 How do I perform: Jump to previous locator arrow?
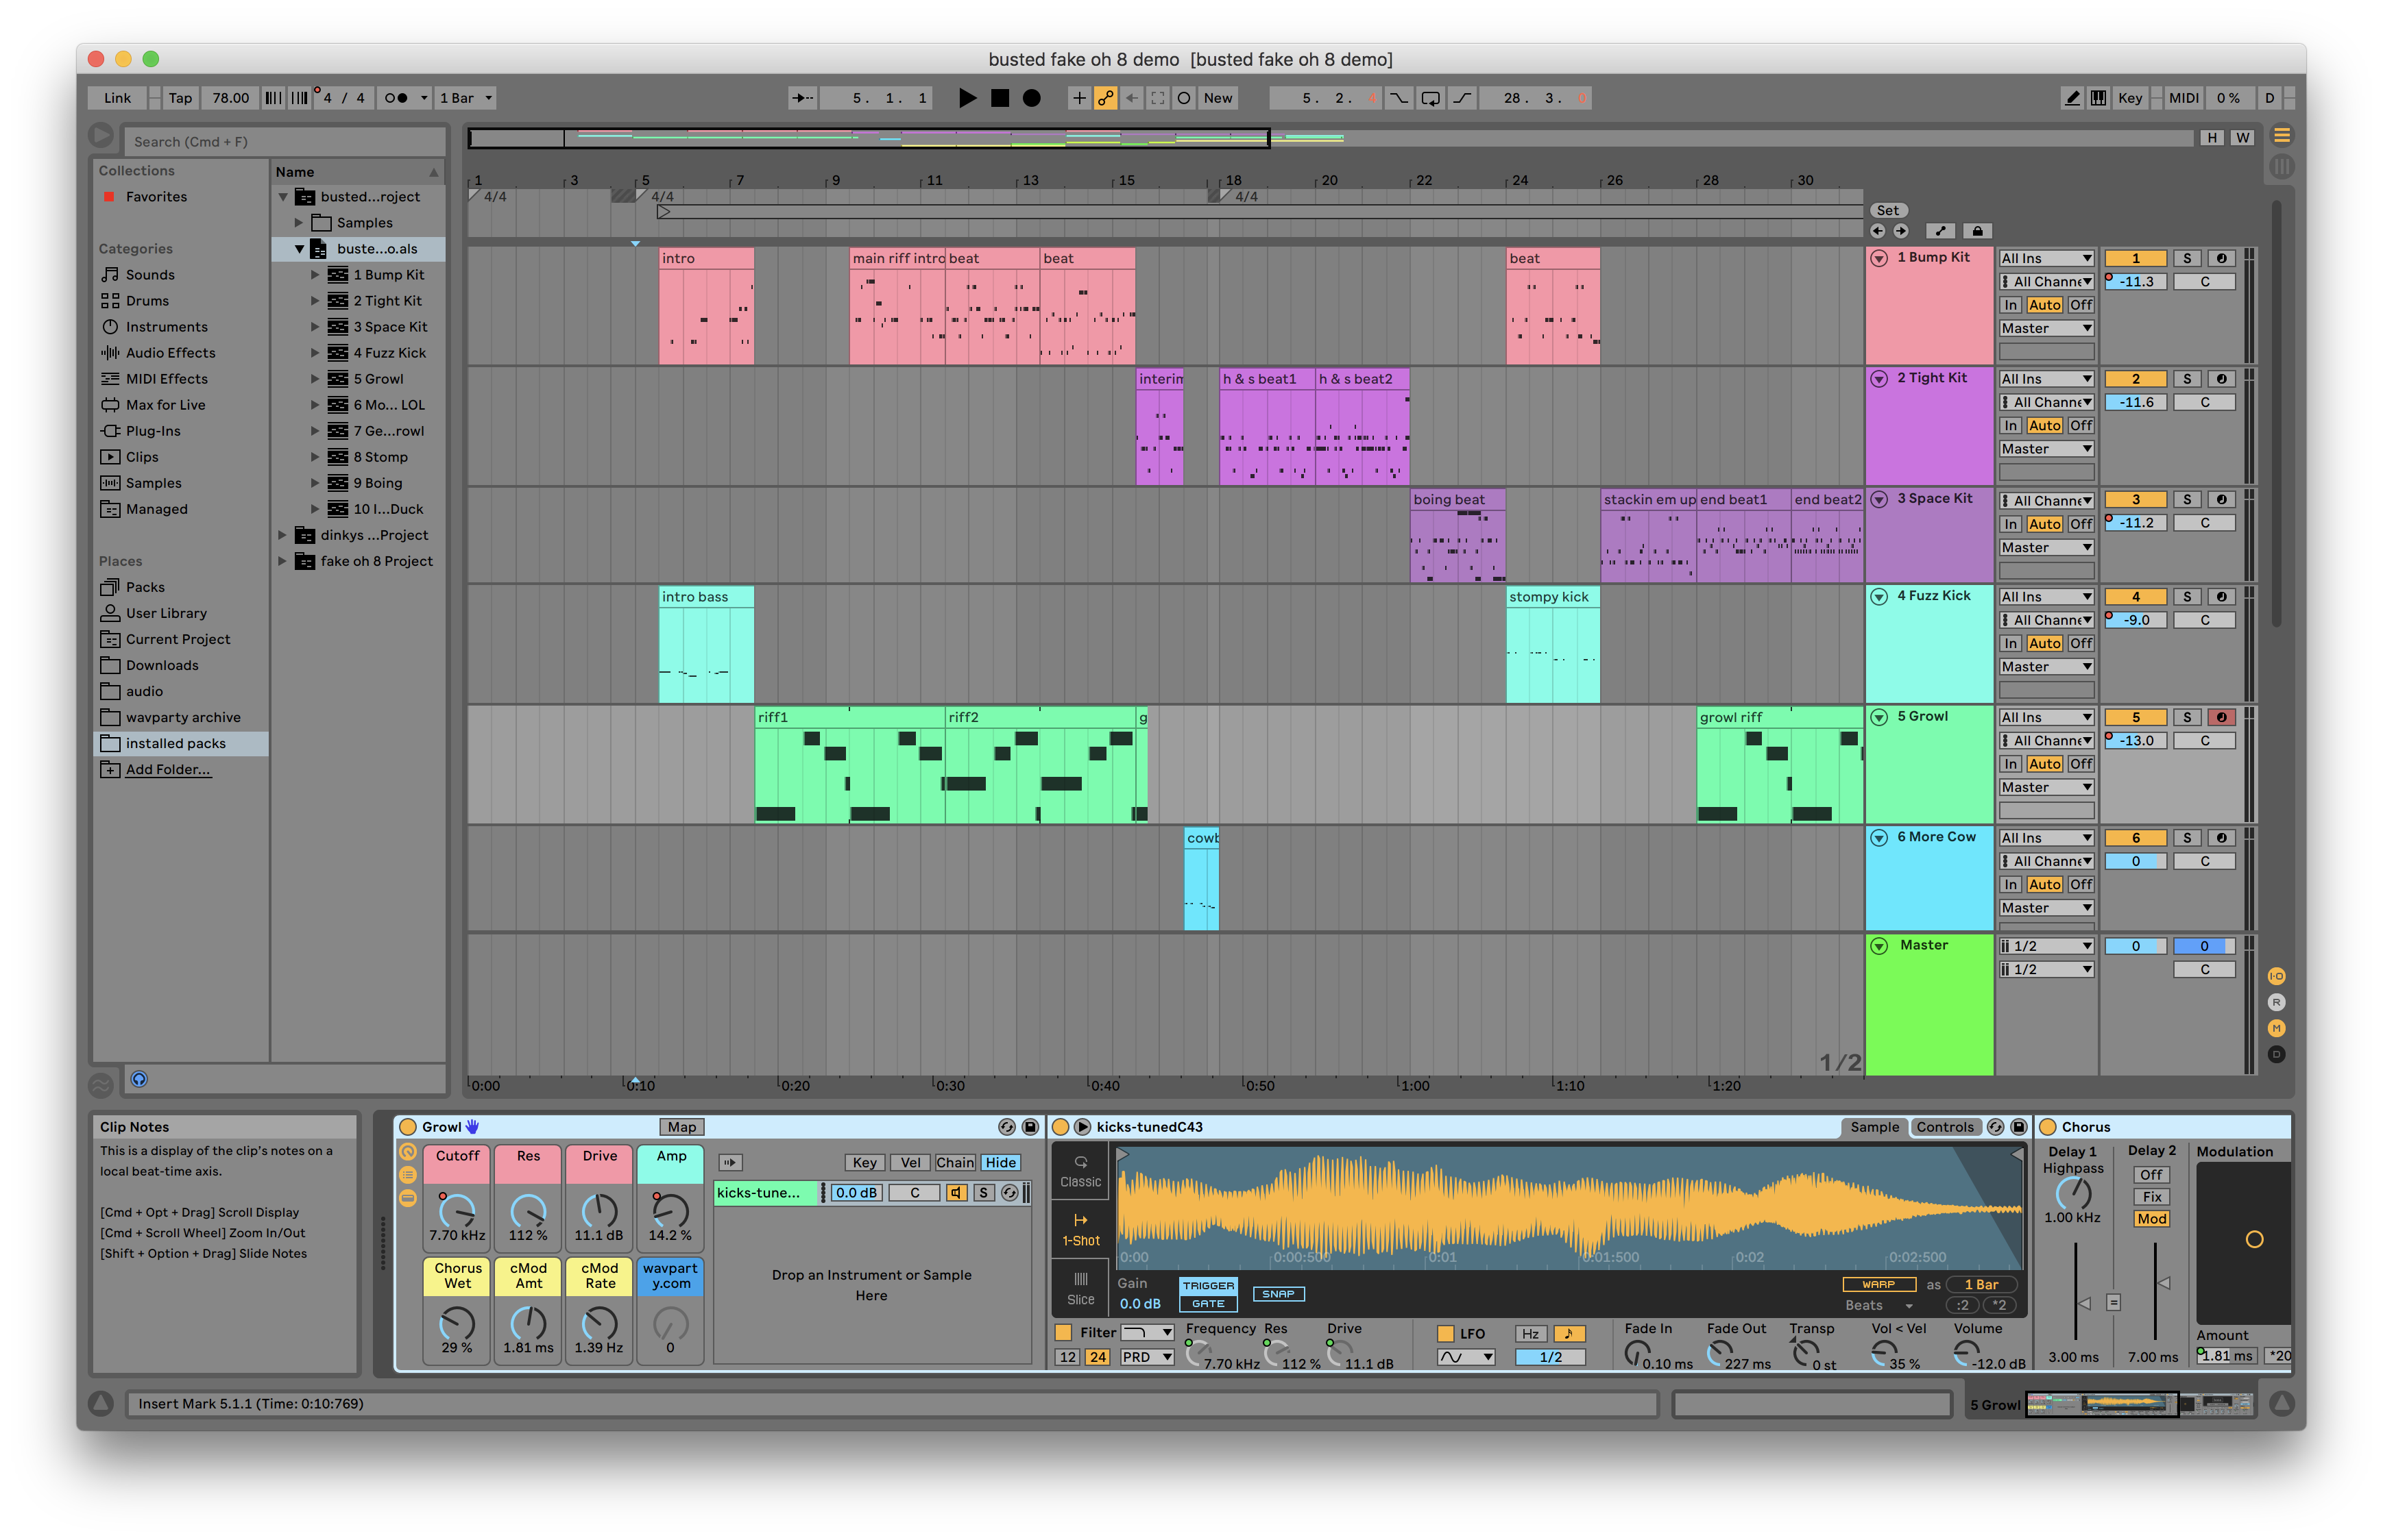coord(1877,231)
